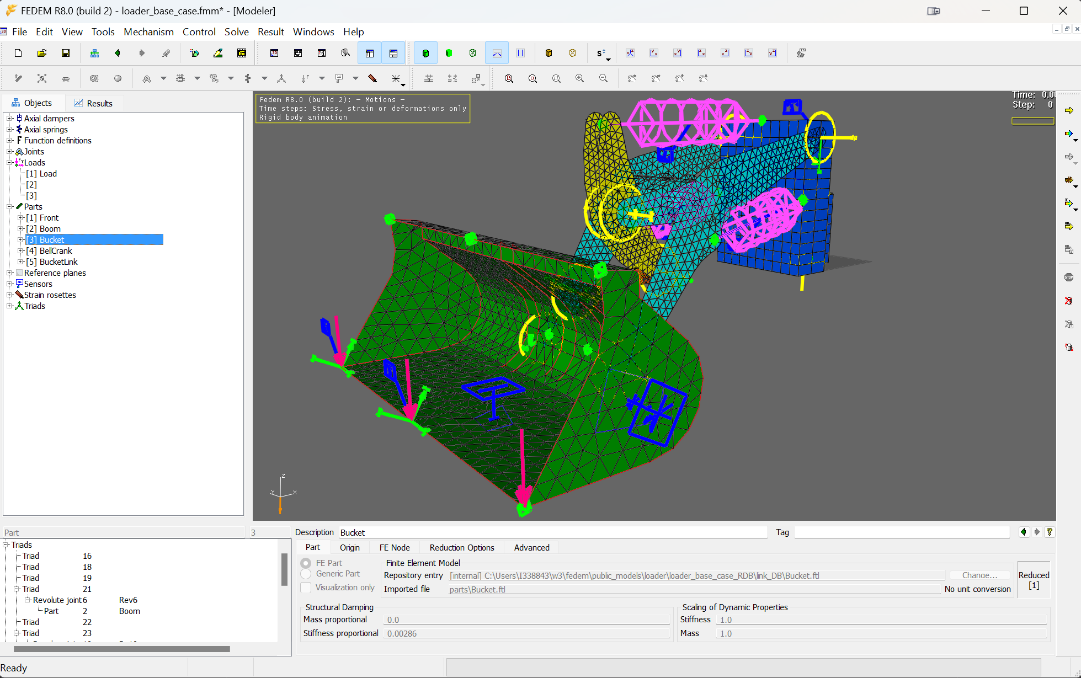This screenshot has width=1081, height=678.
Task: Click the next-object arrow button beside Tag
Action: [x=1037, y=532]
